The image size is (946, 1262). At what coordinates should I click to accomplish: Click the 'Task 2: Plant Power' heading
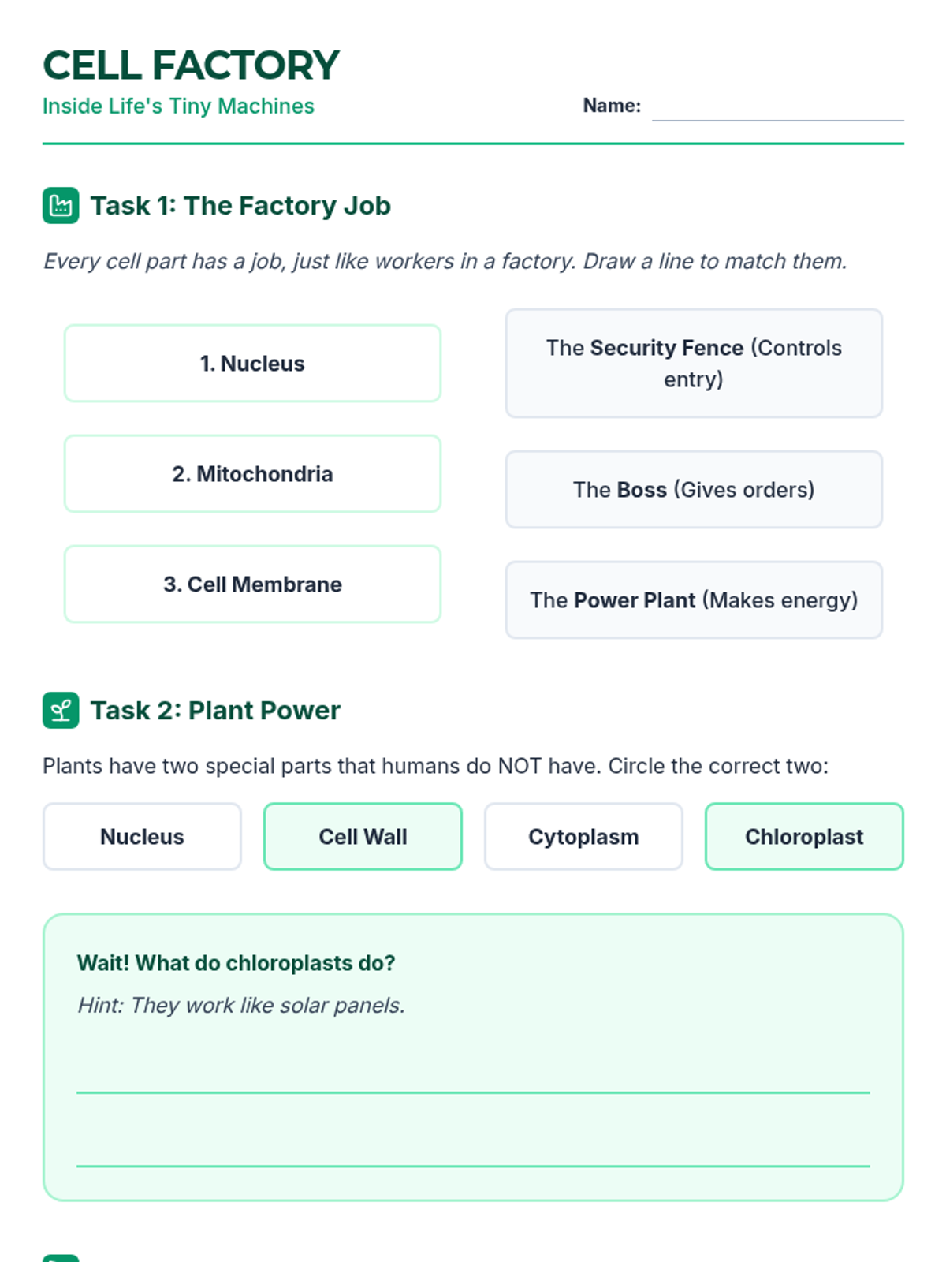point(215,711)
